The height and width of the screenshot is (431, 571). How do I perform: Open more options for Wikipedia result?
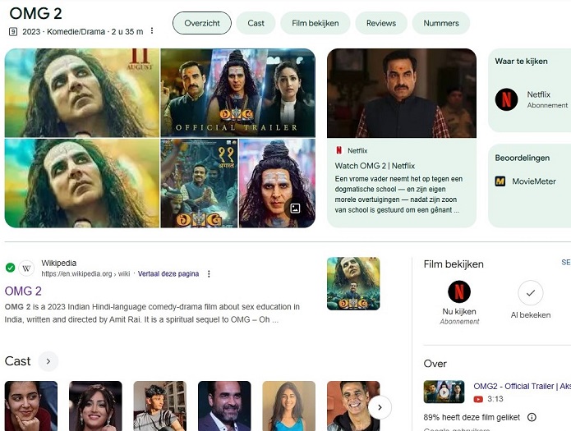[209, 273]
